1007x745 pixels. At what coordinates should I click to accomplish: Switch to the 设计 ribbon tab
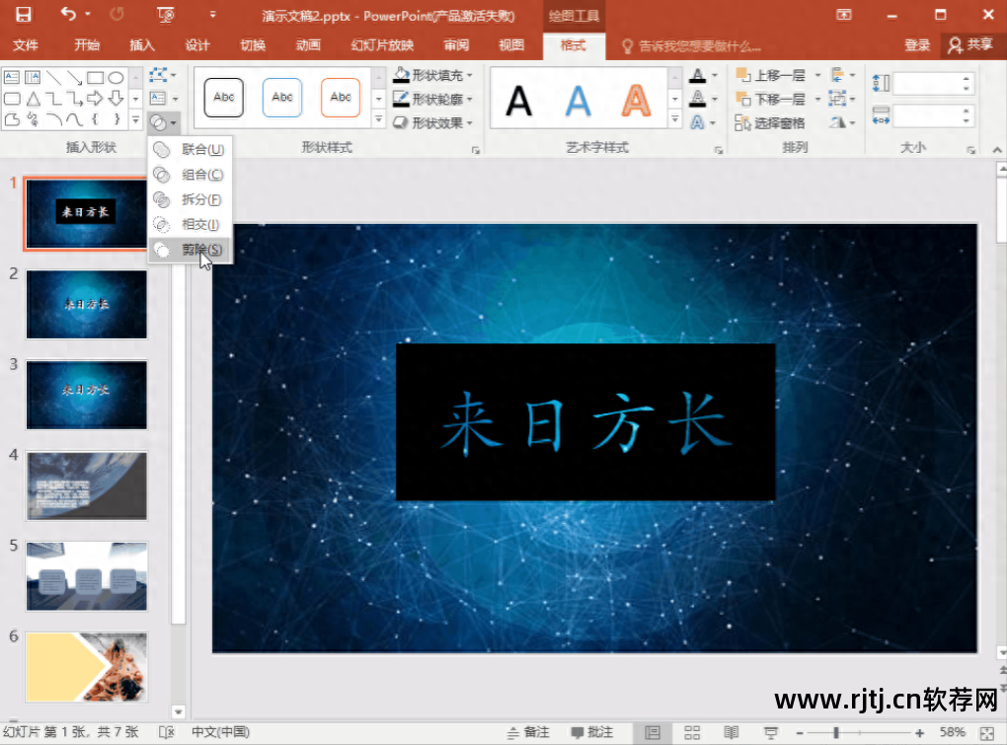tap(196, 45)
